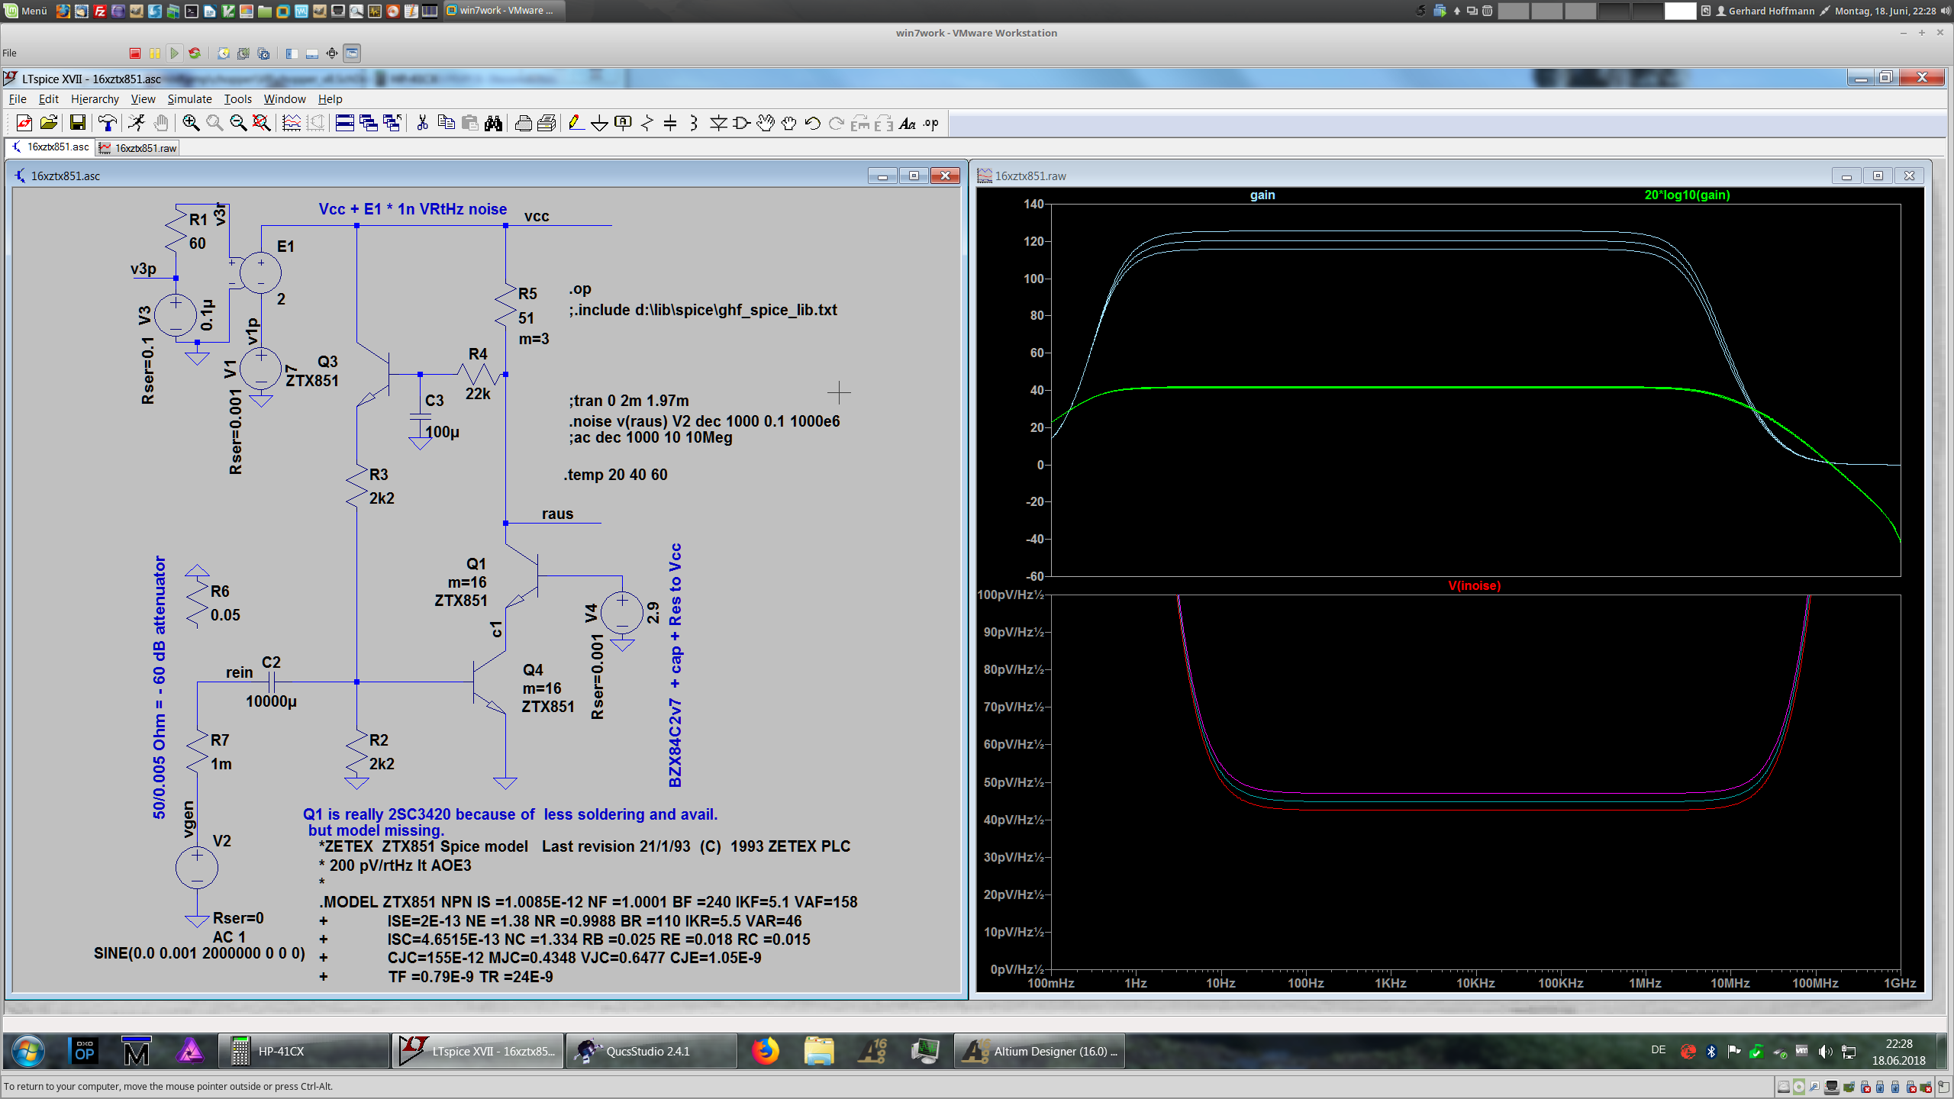Open the Edit menu

point(48,99)
